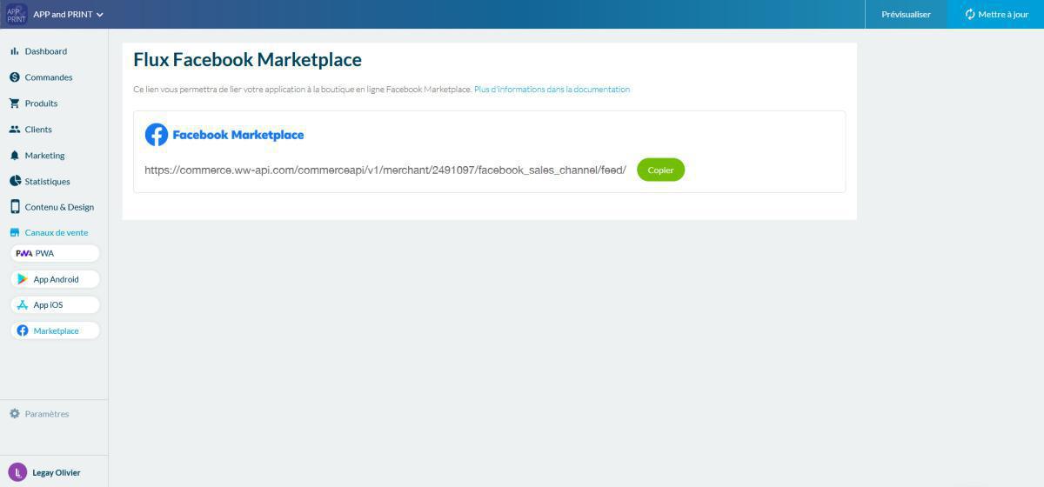The width and height of the screenshot is (1044, 487).
Task: Select the Marketplace channel
Action: pyautogui.click(x=56, y=330)
